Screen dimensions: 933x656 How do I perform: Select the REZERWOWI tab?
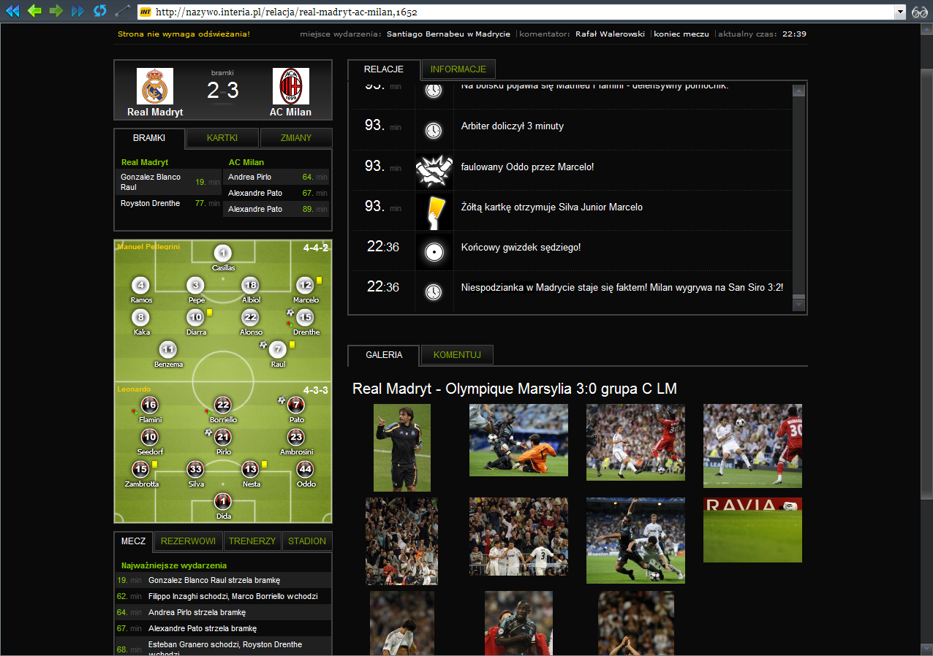pyautogui.click(x=188, y=541)
